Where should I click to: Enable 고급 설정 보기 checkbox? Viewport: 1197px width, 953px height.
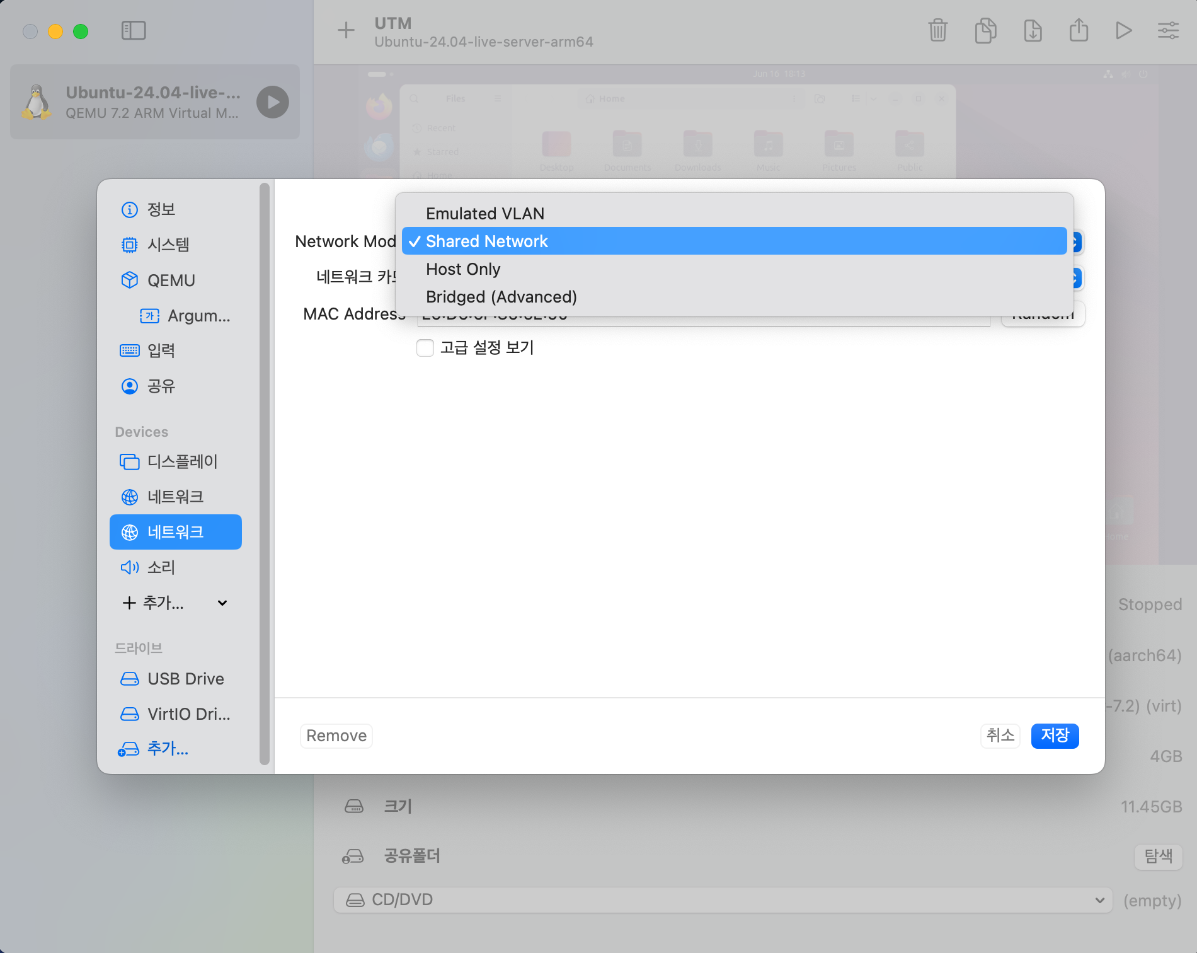coord(425,348)
